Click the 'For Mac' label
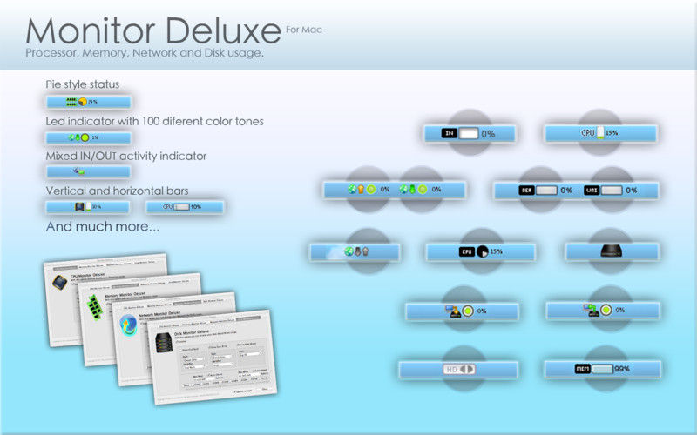This screenshot has width=697, height=435. pos(303,30)
